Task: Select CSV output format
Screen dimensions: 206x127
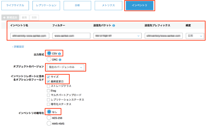Action: [x=49, y=53]
